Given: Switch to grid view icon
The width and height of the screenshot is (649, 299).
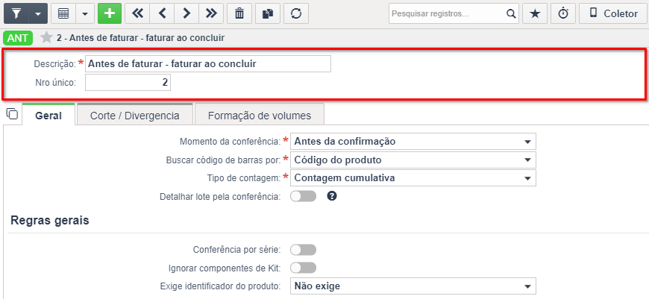Looking at the screenshot, I should (63, 13).
